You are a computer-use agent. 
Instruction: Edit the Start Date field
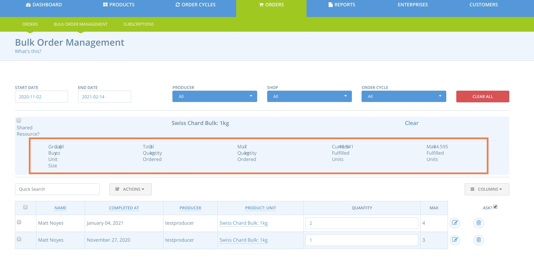(x=41, y=97)
